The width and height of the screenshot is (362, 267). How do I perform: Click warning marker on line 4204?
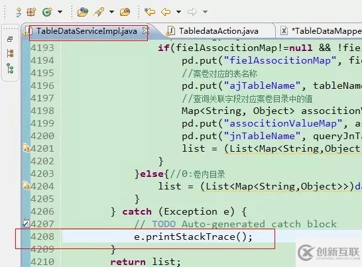tap(26, 186)
